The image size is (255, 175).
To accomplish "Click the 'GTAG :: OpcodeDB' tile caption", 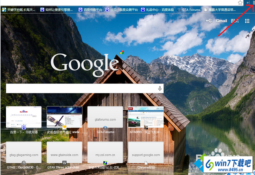I will [x=24, y=167].
